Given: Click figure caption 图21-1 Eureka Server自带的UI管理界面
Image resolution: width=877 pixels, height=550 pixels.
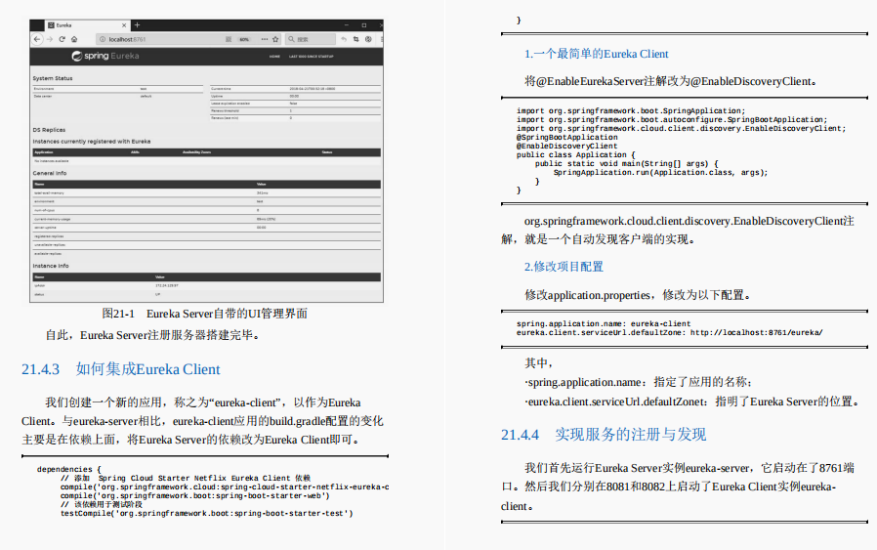Looking at the screenshot, I should click(x=205, y=314).
